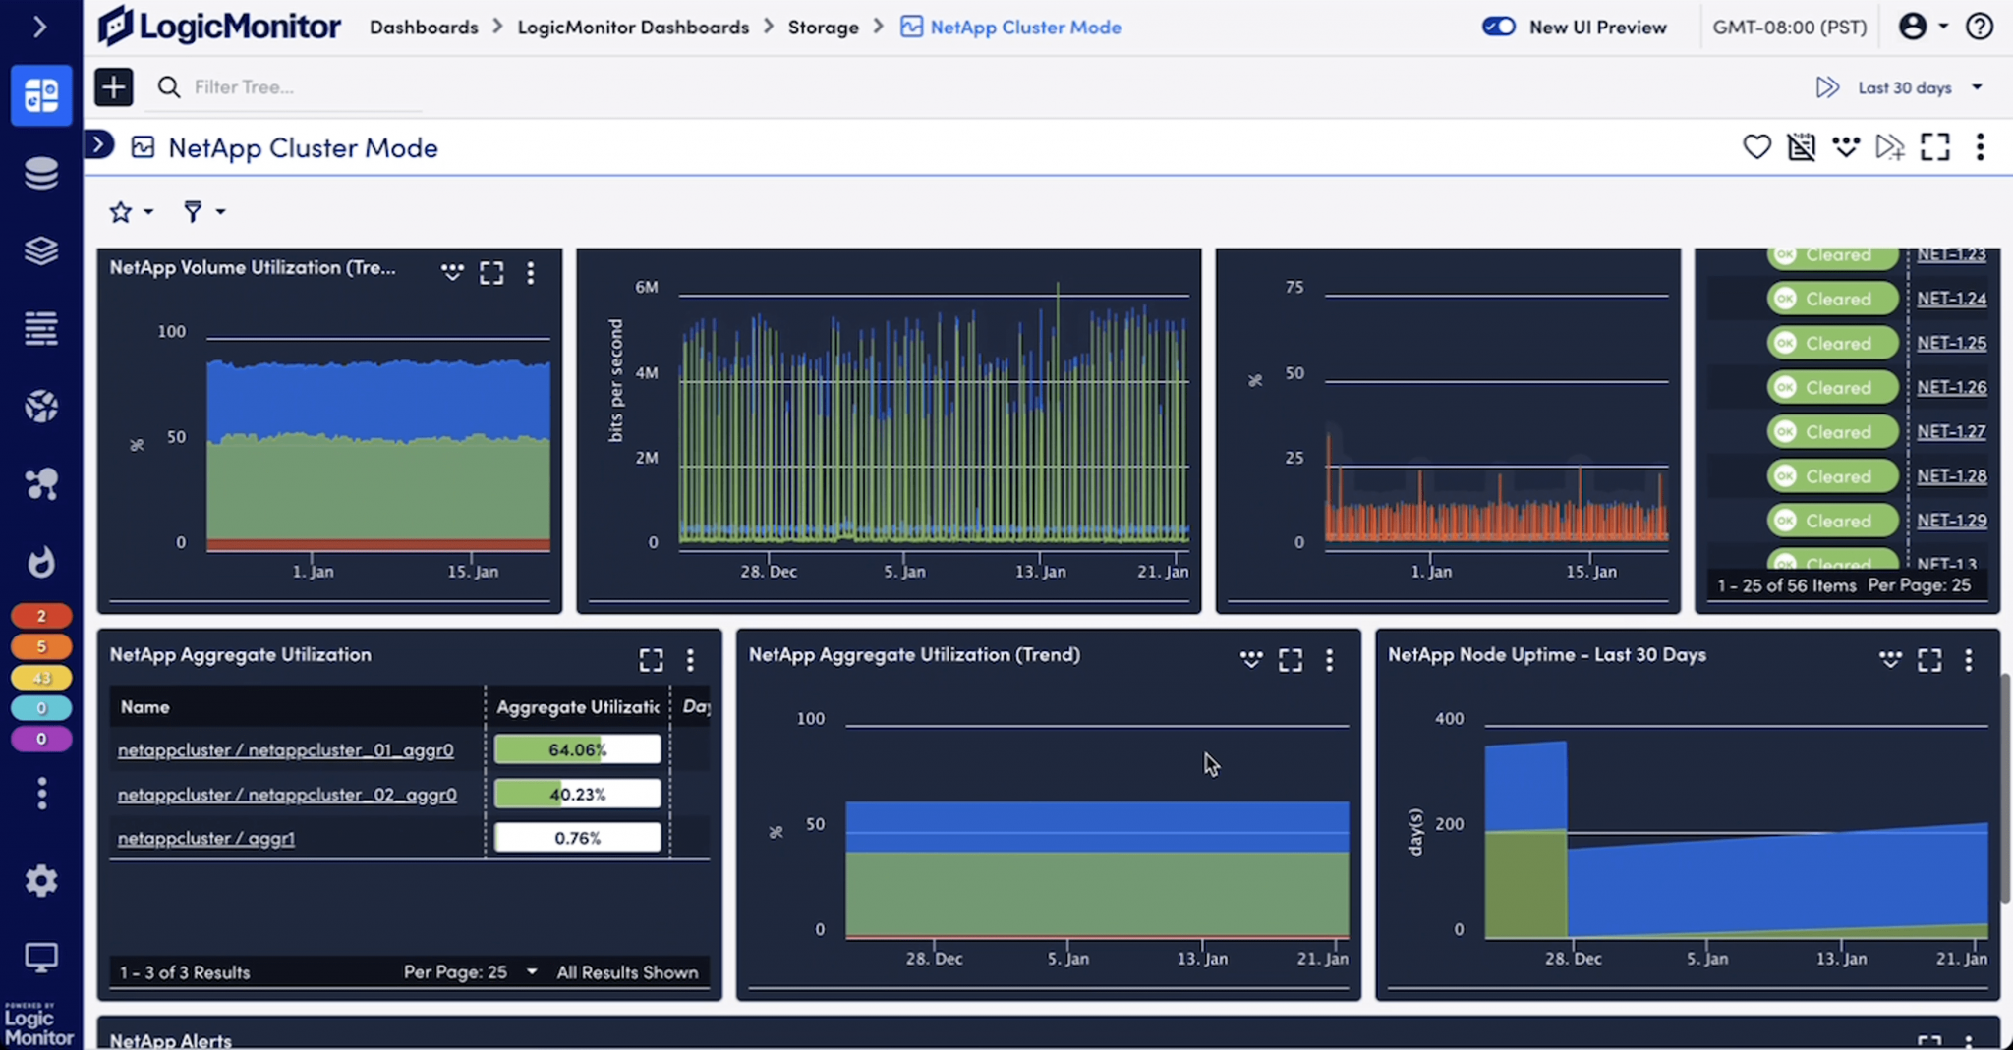
Task: Toggle the legend on NetApp Volume Utilization widget
Action: [x=452, y=272]
